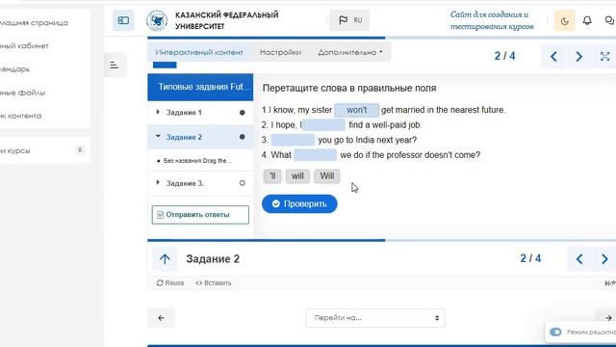616x347 pixels.
Task: Click empty blank in sentence 2
Action: pyautogui.click(x=323, y=125)
